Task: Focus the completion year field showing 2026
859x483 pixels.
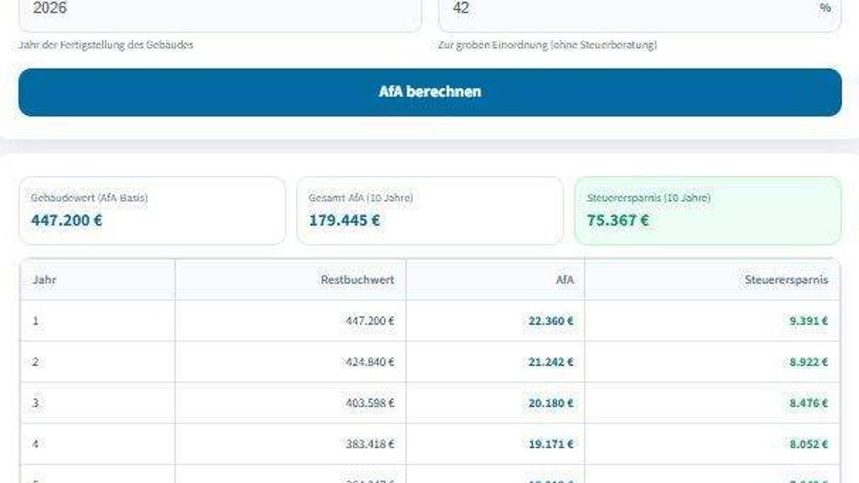Action: pyautogui.click(x=218, y=10)
